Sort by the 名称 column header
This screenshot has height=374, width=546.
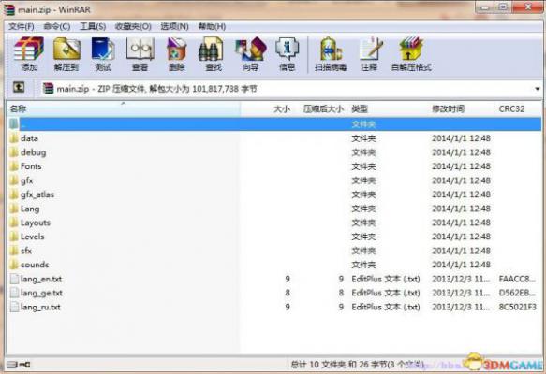tap(124, 108)
